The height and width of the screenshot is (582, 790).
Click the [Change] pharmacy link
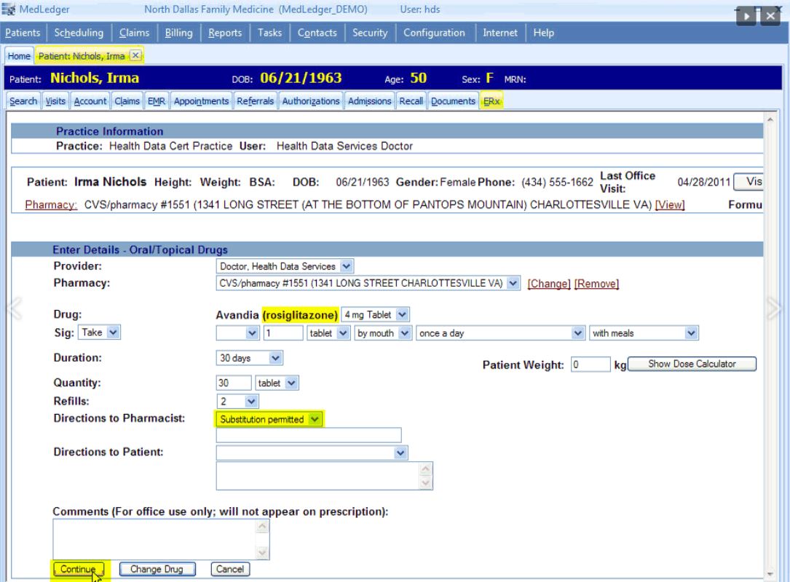point(549,284)
